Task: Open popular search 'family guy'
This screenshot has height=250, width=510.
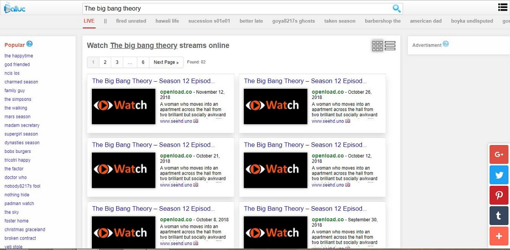Action: tap(15, 91)
